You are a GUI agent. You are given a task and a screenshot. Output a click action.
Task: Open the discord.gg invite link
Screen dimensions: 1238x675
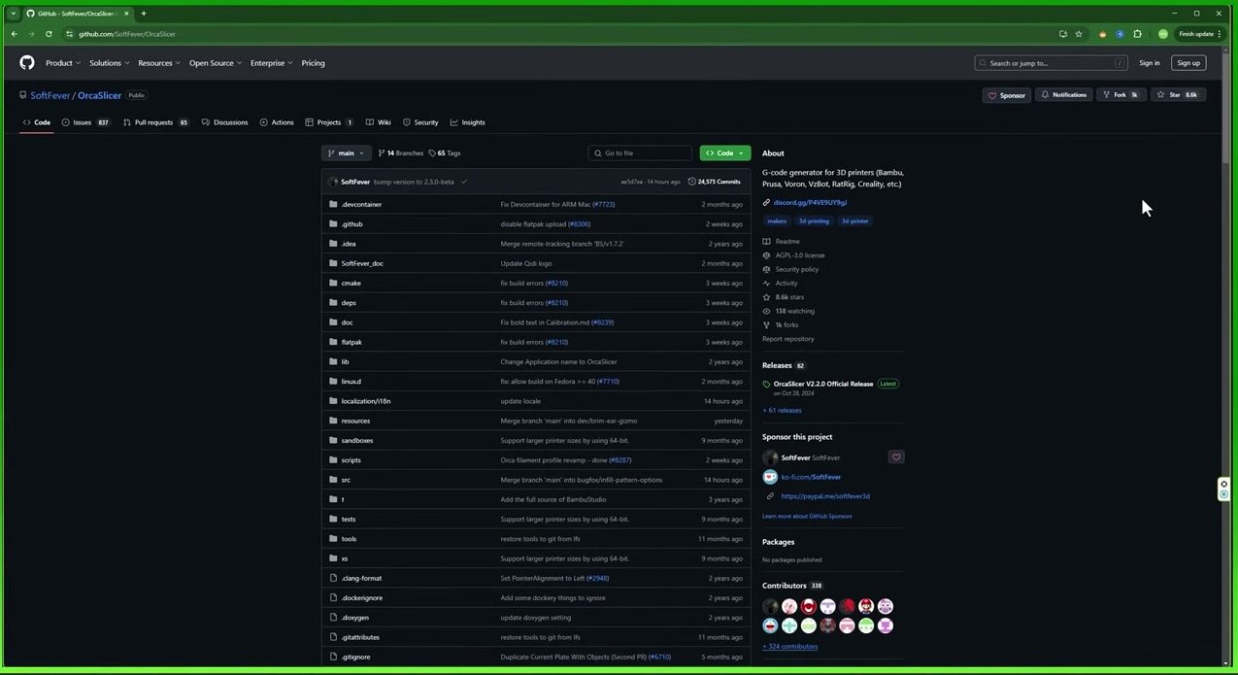point(810,203)
